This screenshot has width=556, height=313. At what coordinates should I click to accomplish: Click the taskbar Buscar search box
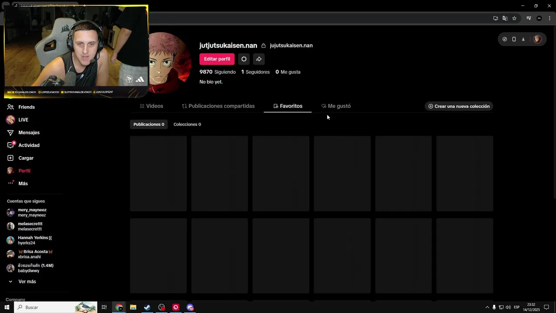pos(56,307)
